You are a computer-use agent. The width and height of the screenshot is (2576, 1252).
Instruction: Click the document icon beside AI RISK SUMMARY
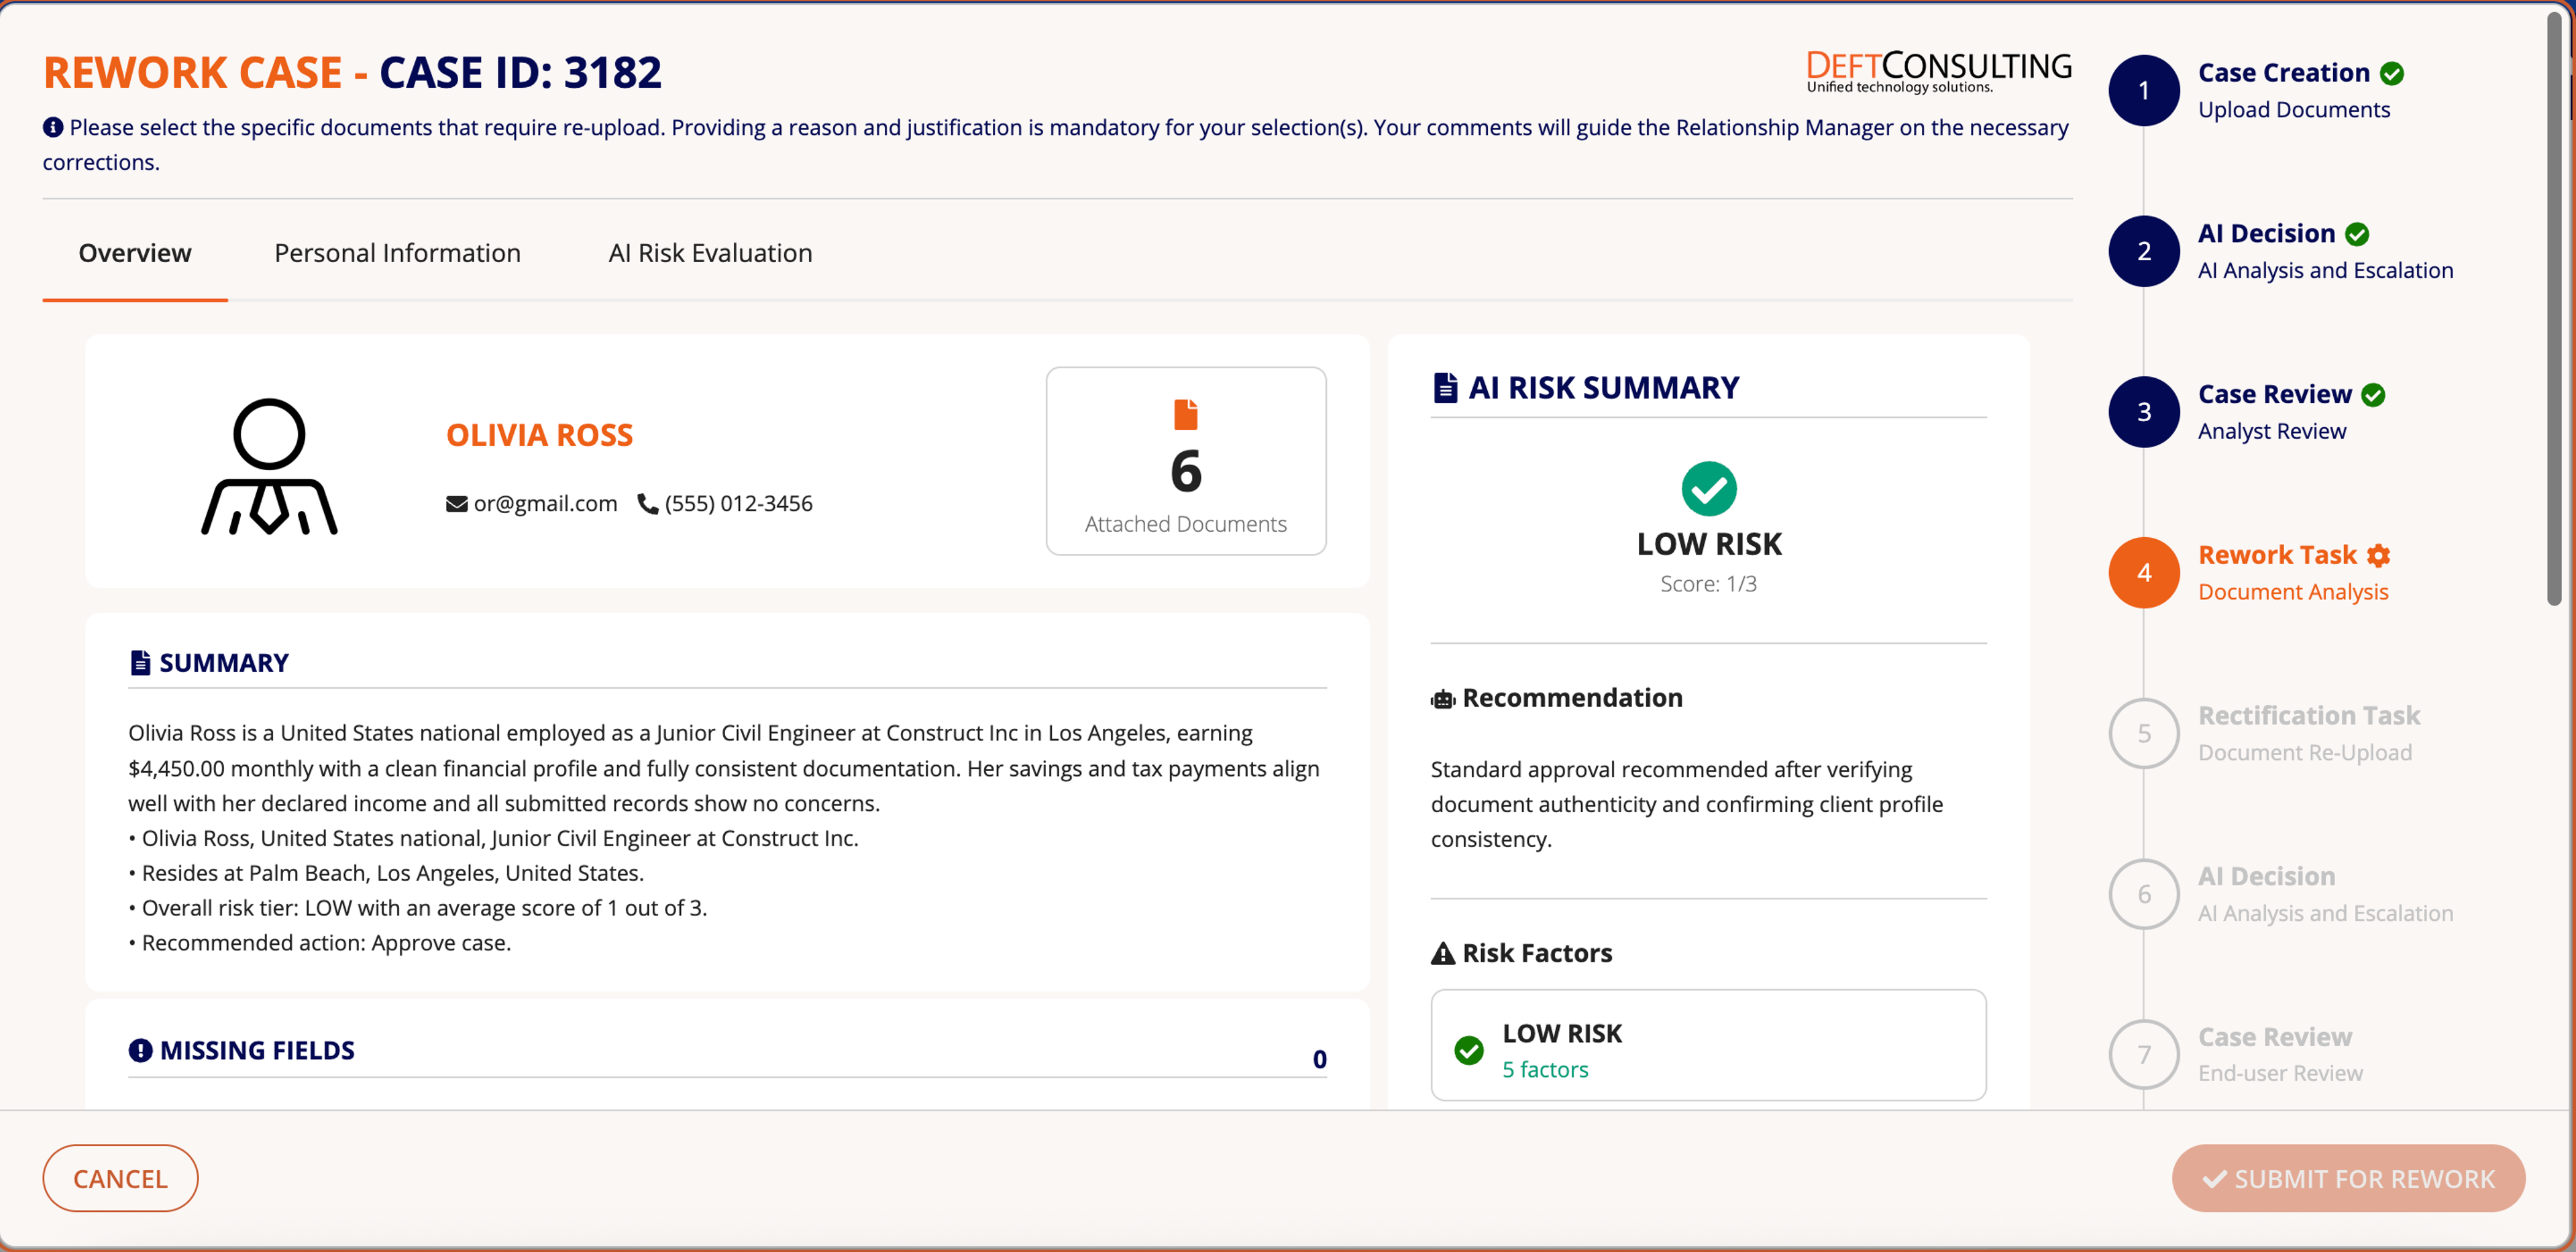(x=1445, y=387)
